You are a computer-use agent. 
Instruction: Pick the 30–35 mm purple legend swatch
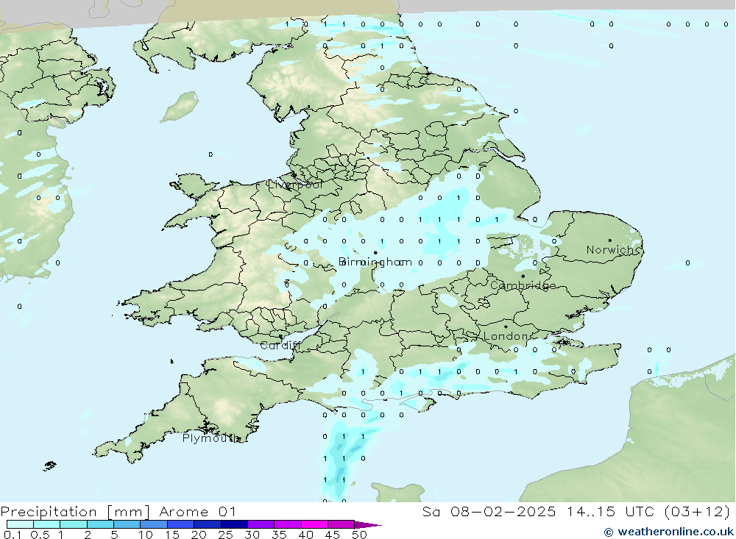coord(261,524)
